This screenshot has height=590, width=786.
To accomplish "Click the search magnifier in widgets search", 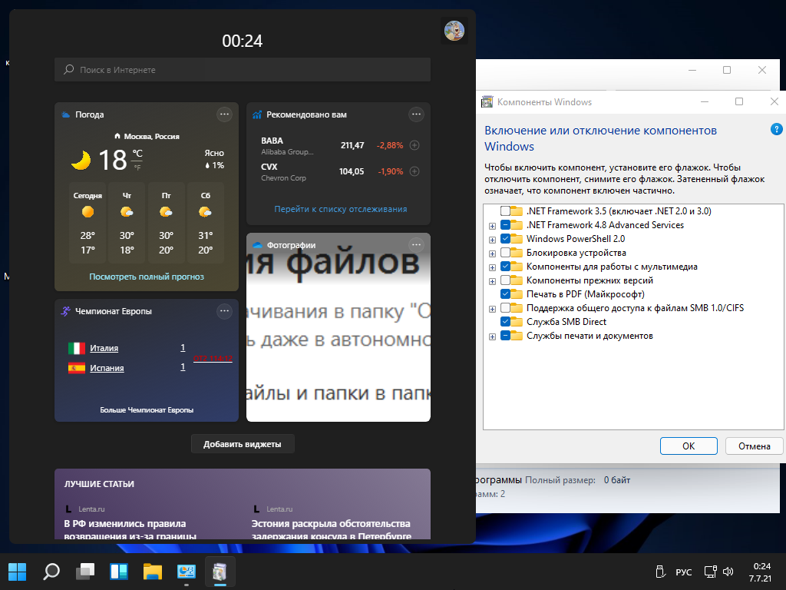I will pos(68,70).
